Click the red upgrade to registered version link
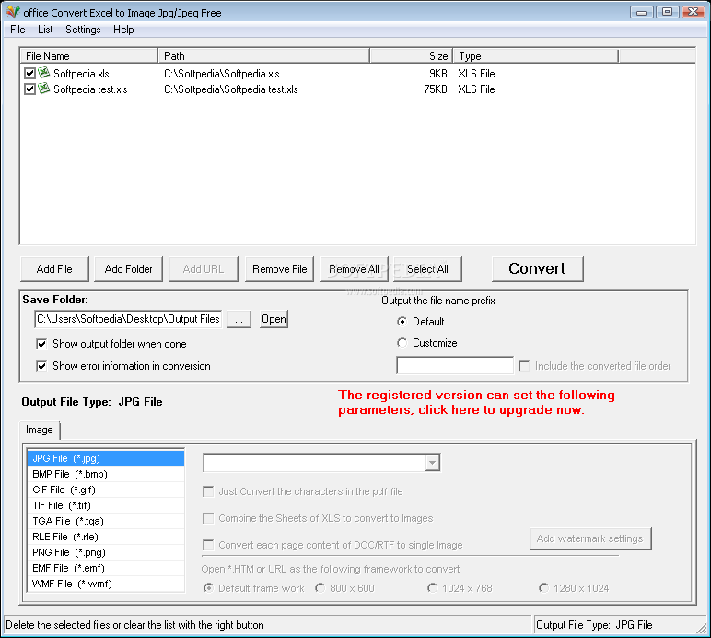 tap(476, 403)
